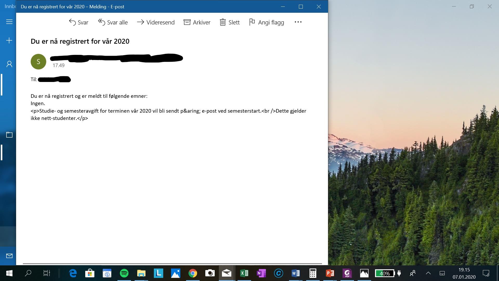Expand the hamburger navigation menu

[x=9, y=22]
